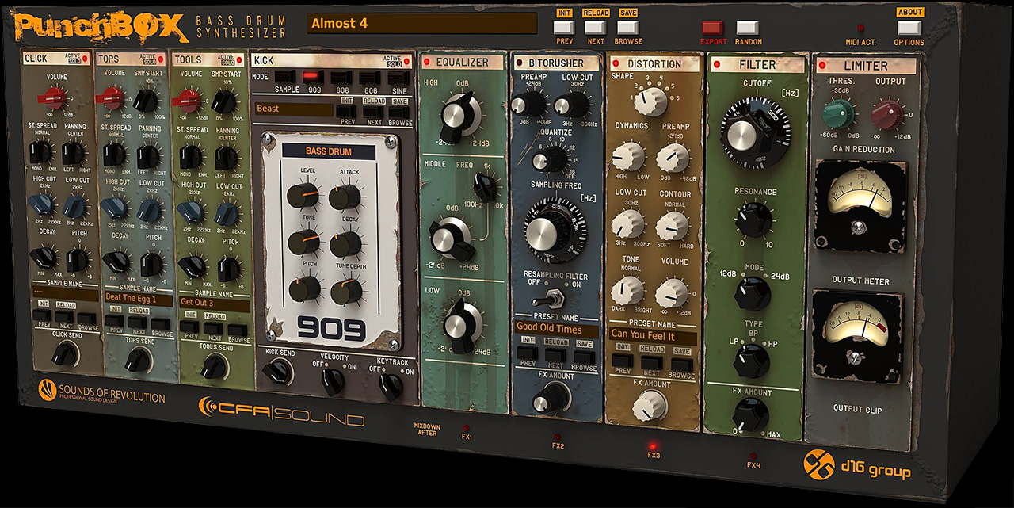Click the INIT label in the top preset bar
The image size is (1014, 508).
(x=564, y=13)
